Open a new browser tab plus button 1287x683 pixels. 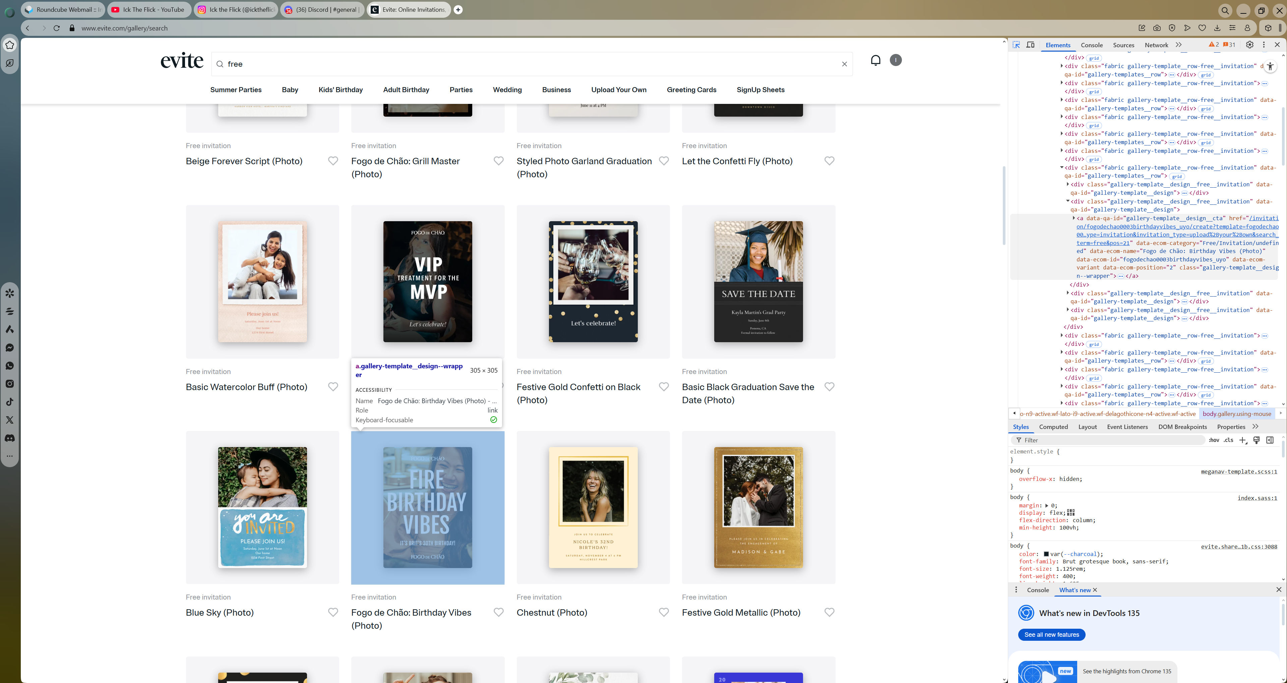[457, 9]
